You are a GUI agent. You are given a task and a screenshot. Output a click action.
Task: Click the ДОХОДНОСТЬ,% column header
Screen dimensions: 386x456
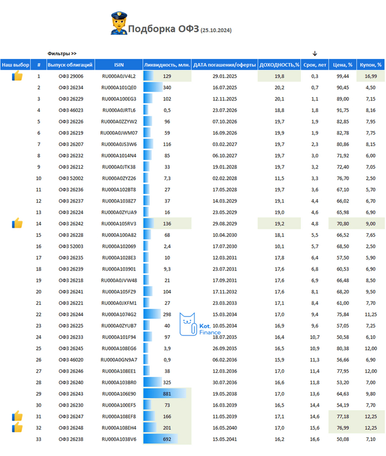pos(279,65)
